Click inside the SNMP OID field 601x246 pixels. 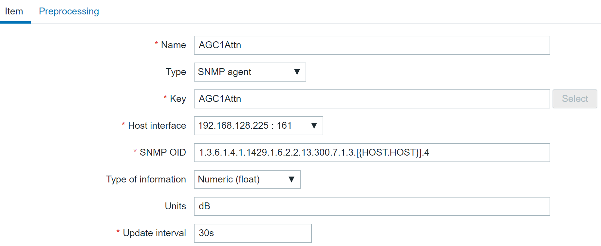(371, 153)
